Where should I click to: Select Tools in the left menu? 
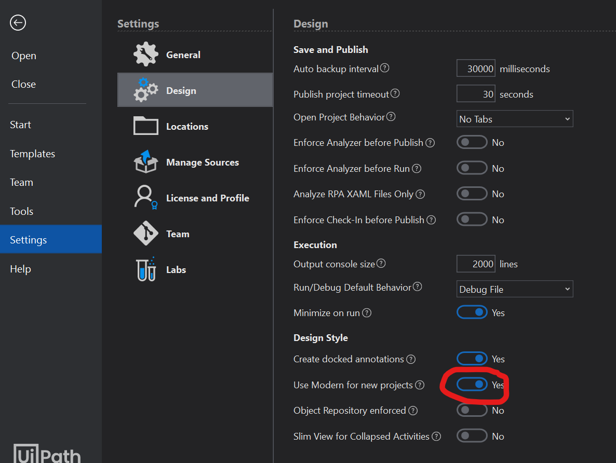(21, 211)
